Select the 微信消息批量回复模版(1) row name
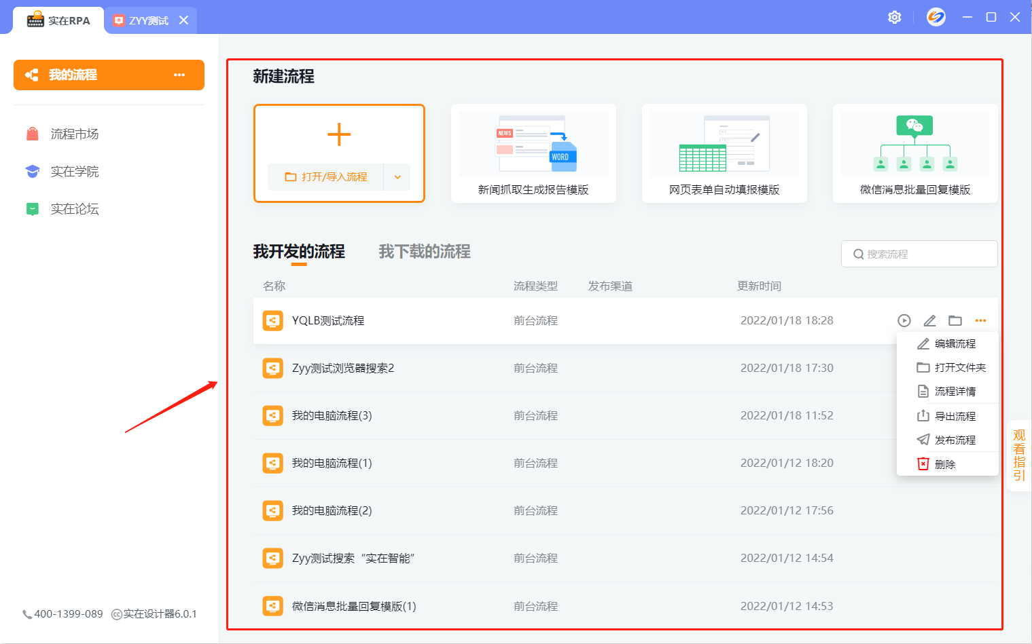 [x=354, y=606]
